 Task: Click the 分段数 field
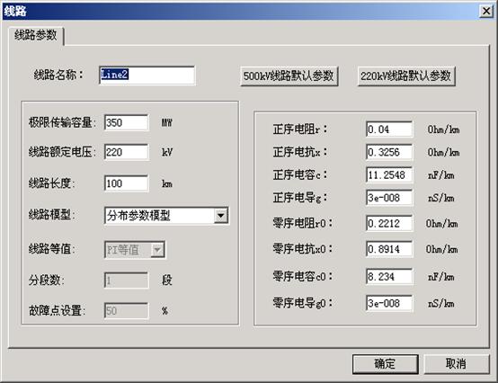point(127,281)
